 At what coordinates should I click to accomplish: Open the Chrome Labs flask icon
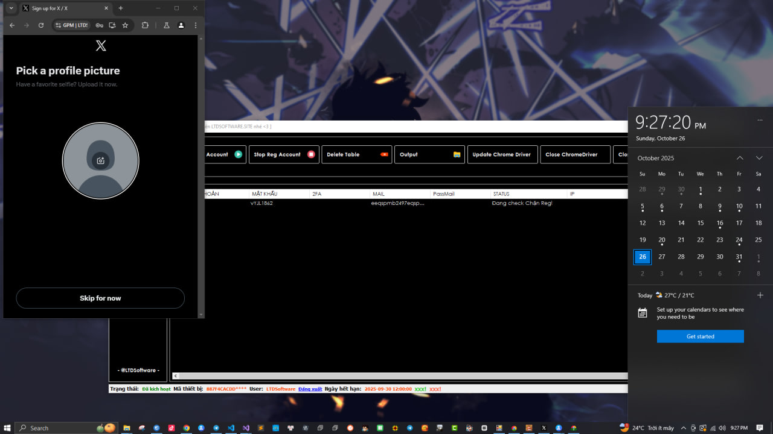point(166,25)
